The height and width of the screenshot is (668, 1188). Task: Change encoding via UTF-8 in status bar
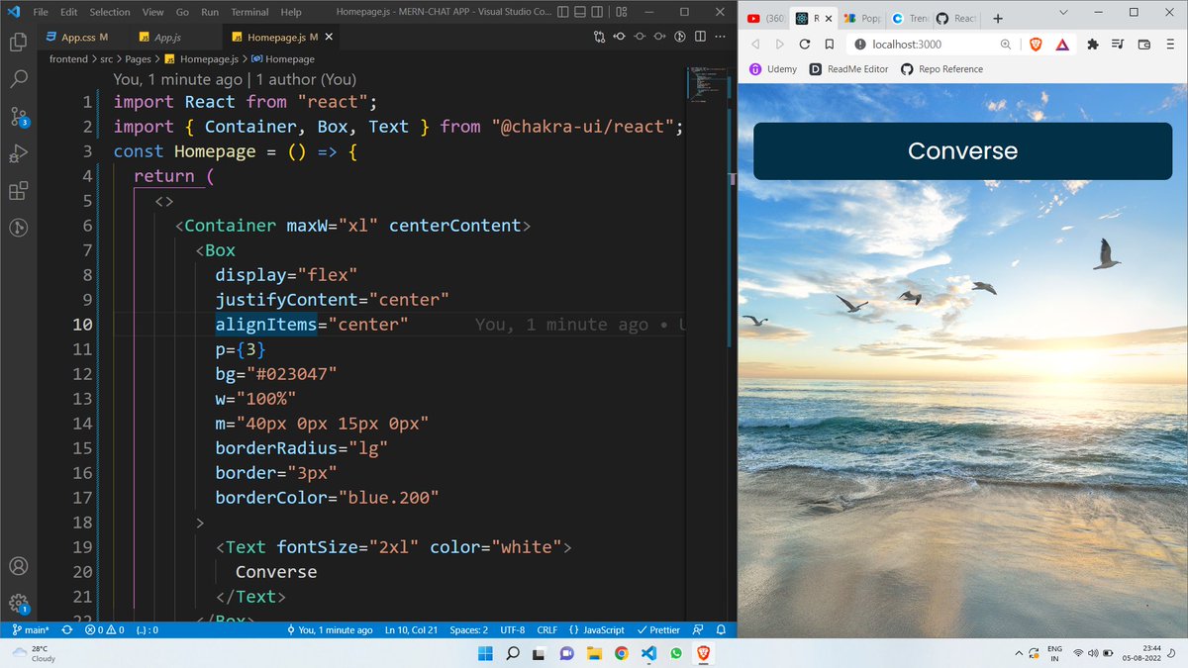[513, 629]
